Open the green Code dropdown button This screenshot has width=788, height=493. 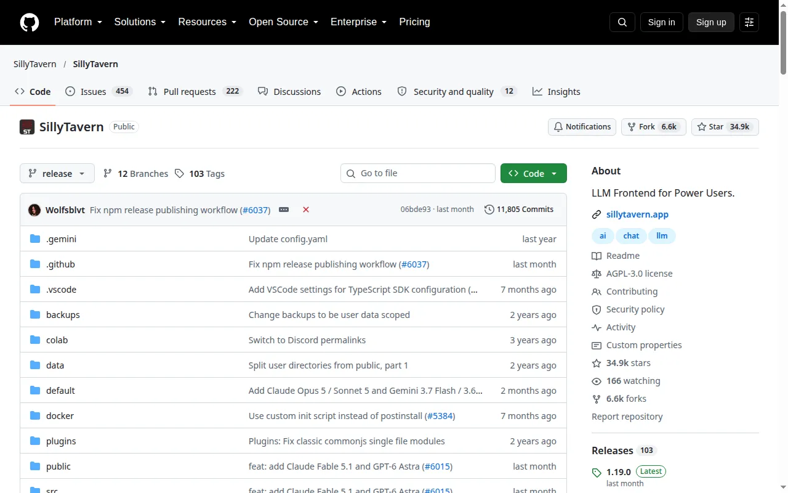(534, 174)
